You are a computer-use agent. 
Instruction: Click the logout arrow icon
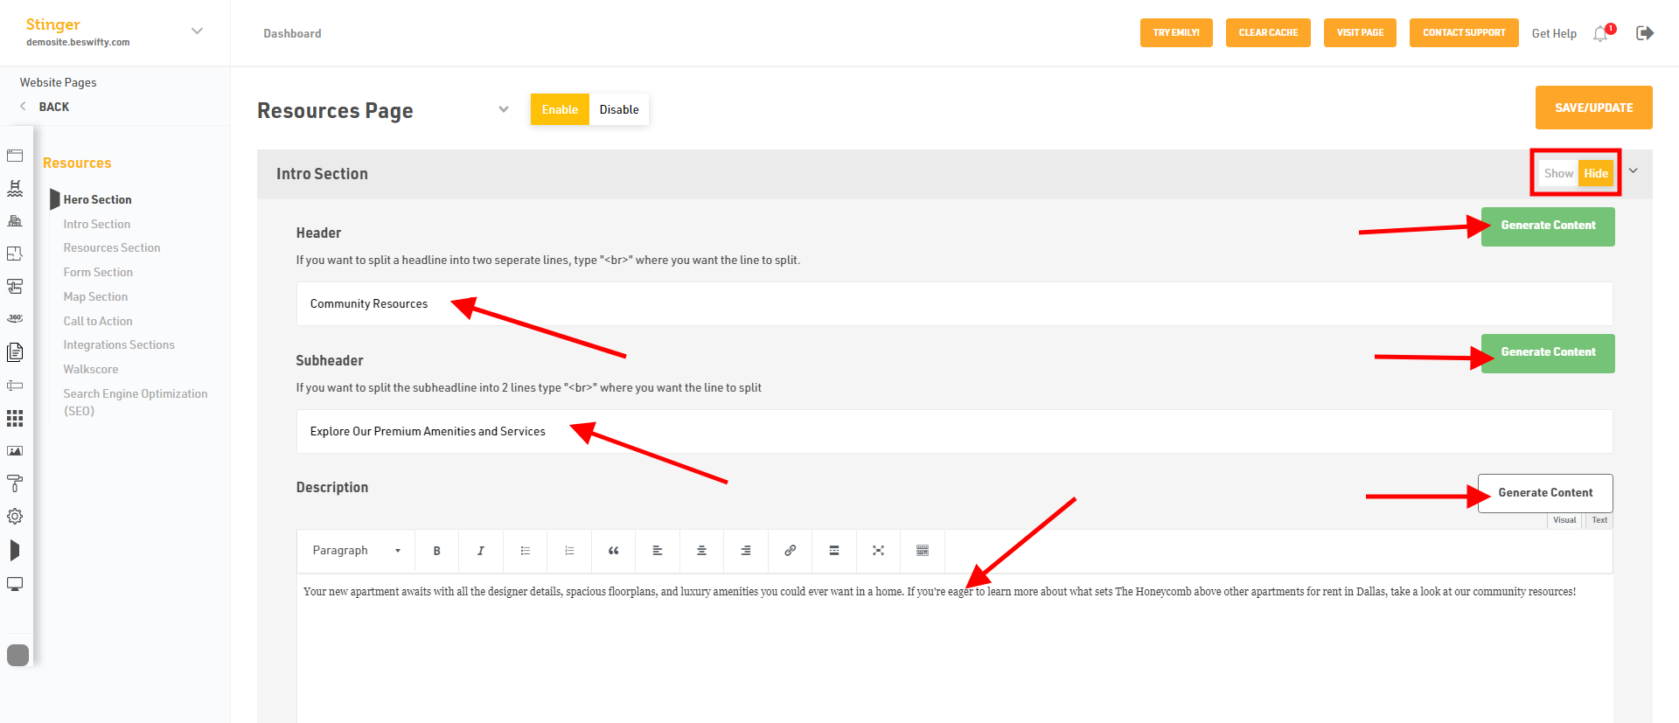click(x=1645, y=33)
